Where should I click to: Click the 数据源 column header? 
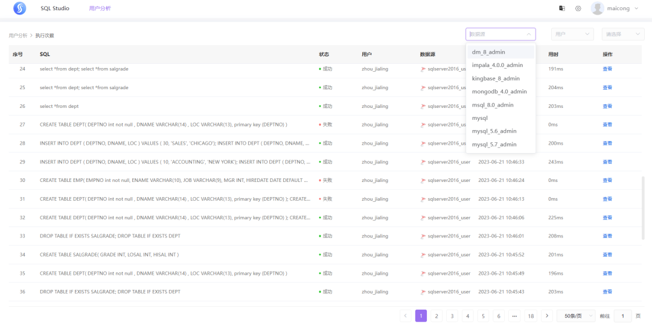tap(427, 54)
